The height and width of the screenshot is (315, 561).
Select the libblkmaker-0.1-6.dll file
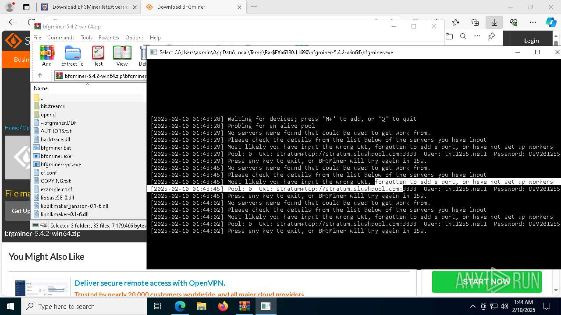[64, 214]
